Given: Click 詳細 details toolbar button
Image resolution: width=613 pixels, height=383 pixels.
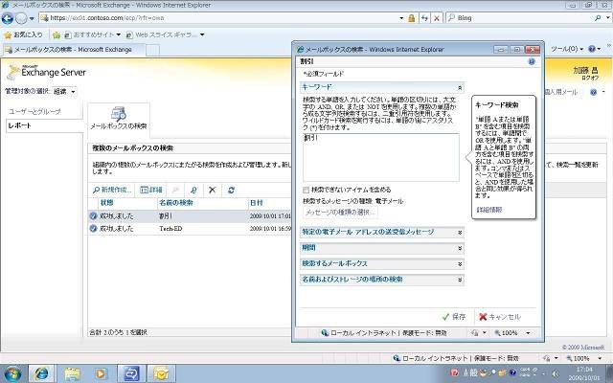Looking at the screenshot, I should click(x=151, y=190).
